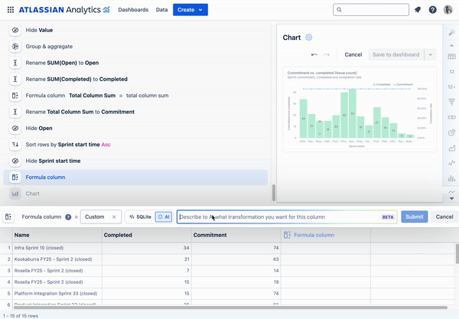
Task: Click the Hide Open step eye icon
Action: 15,129
